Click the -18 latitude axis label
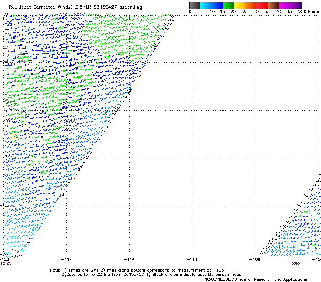Image resolution: width=321 pixels, height=282 pixels. [4, 205]
